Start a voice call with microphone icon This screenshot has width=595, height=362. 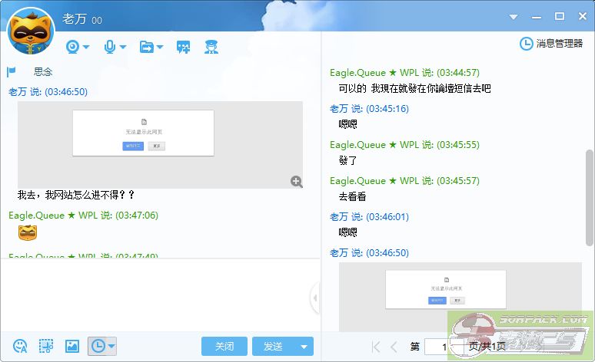[110, 47]
